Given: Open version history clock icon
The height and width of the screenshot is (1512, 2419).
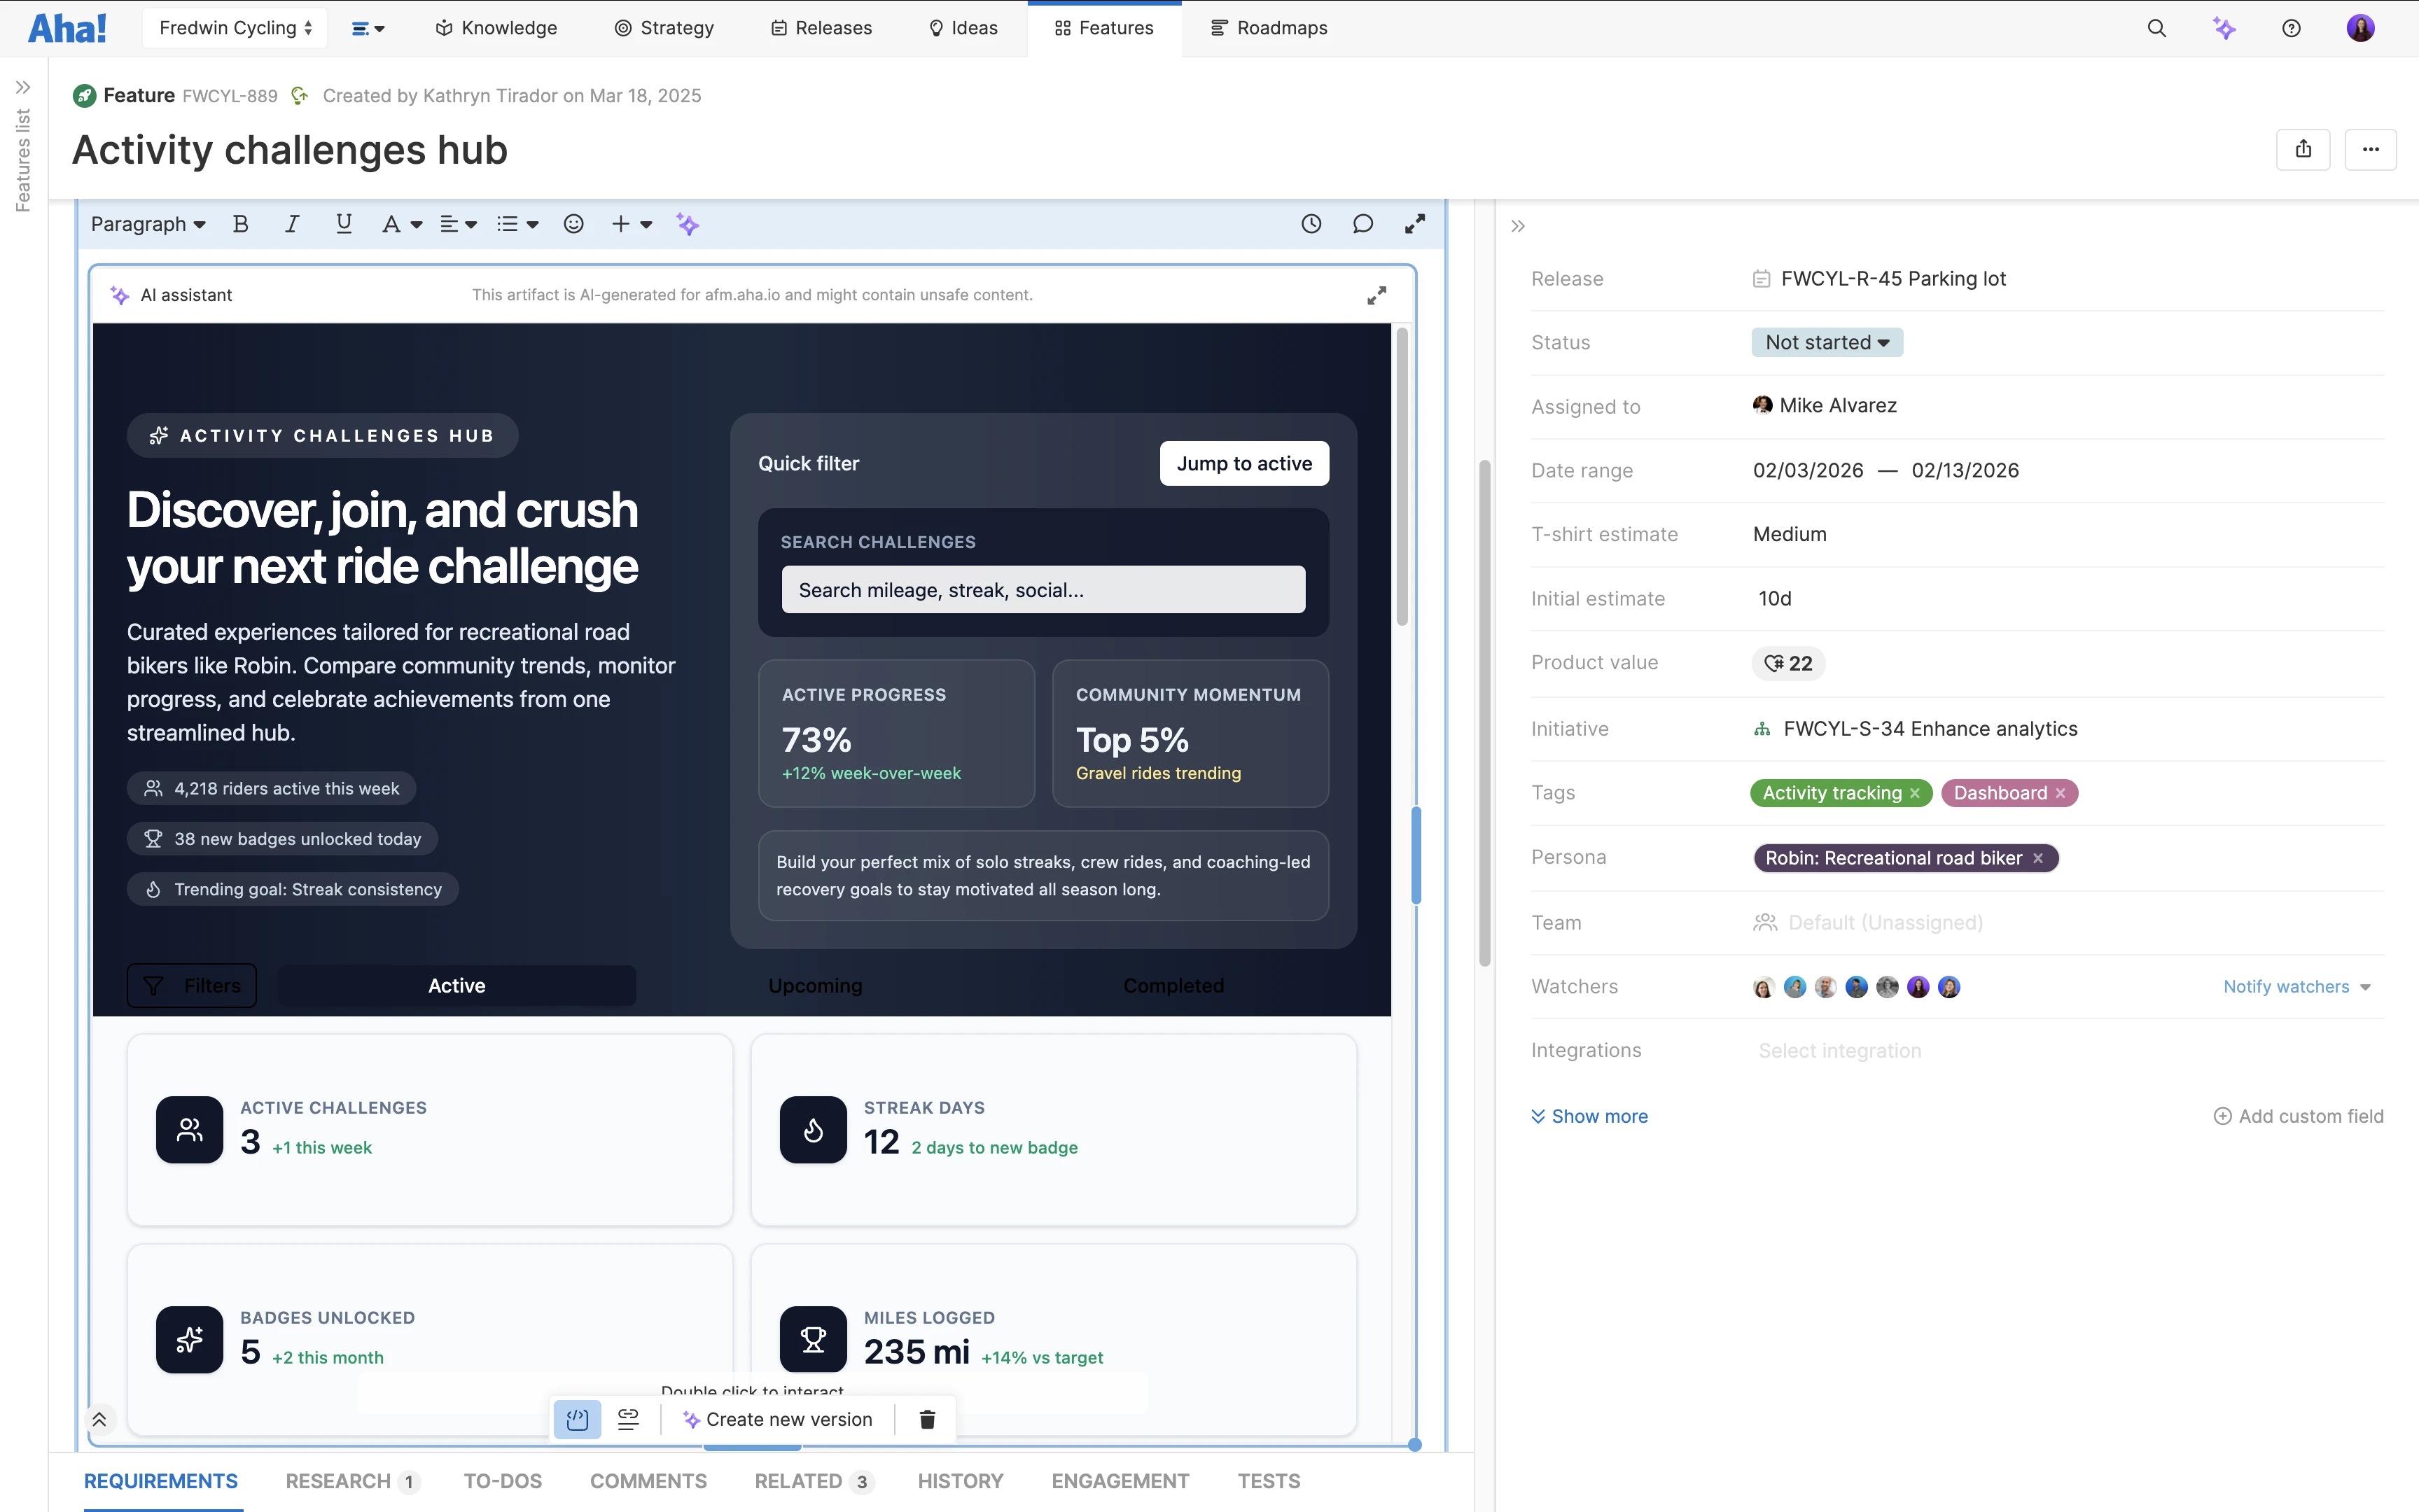Looking at the screenshot, I should coord(1311,224).
